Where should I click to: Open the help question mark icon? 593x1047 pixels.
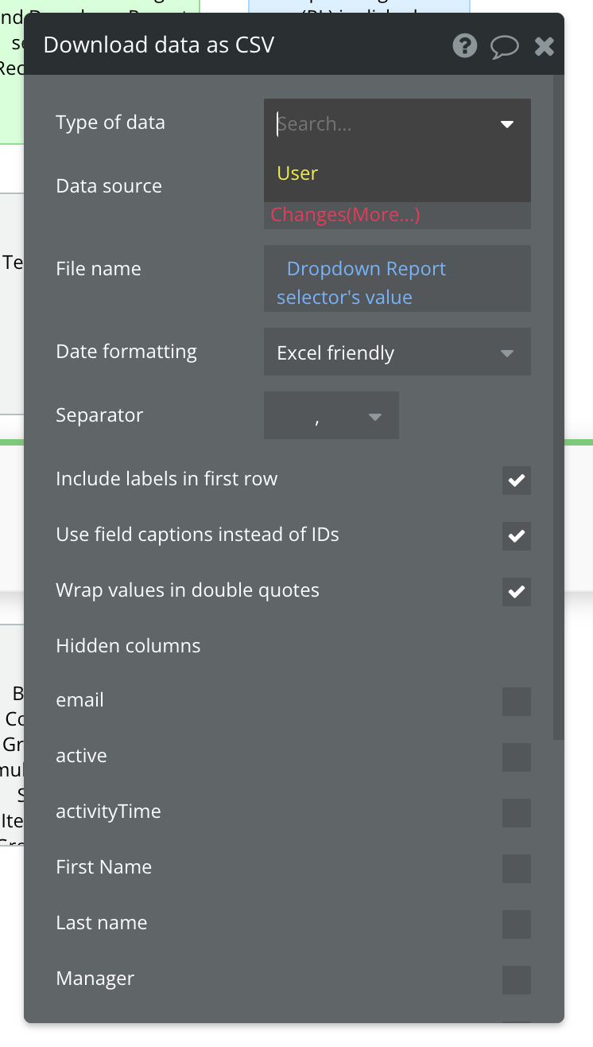(x=465, y=46)
